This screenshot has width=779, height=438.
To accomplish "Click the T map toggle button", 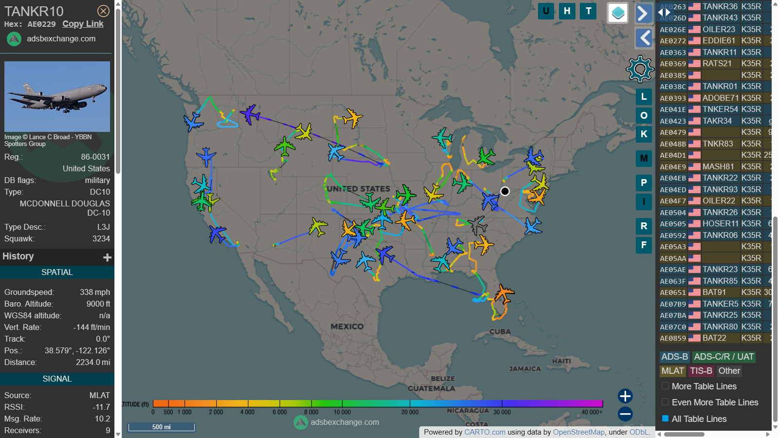I will pyautogui.click(x=589, y=11).
